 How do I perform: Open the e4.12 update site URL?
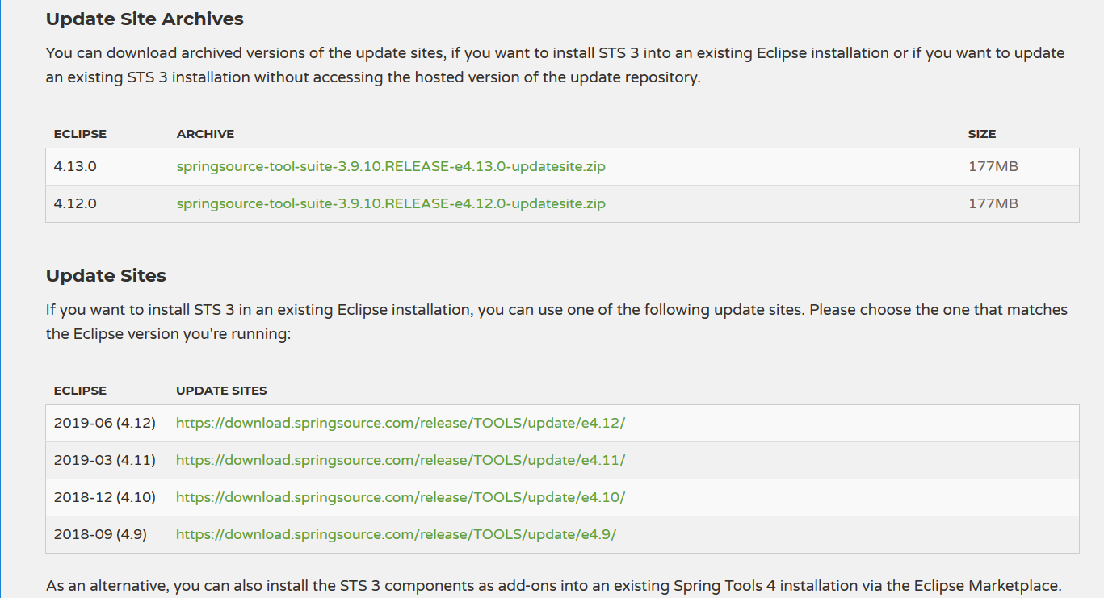click(401, 422)
